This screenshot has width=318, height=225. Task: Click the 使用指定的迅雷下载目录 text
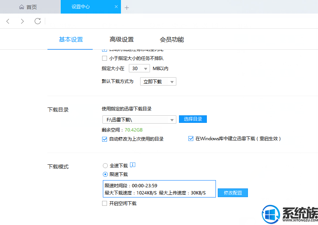pyautogui.click(x=127, y=109)
